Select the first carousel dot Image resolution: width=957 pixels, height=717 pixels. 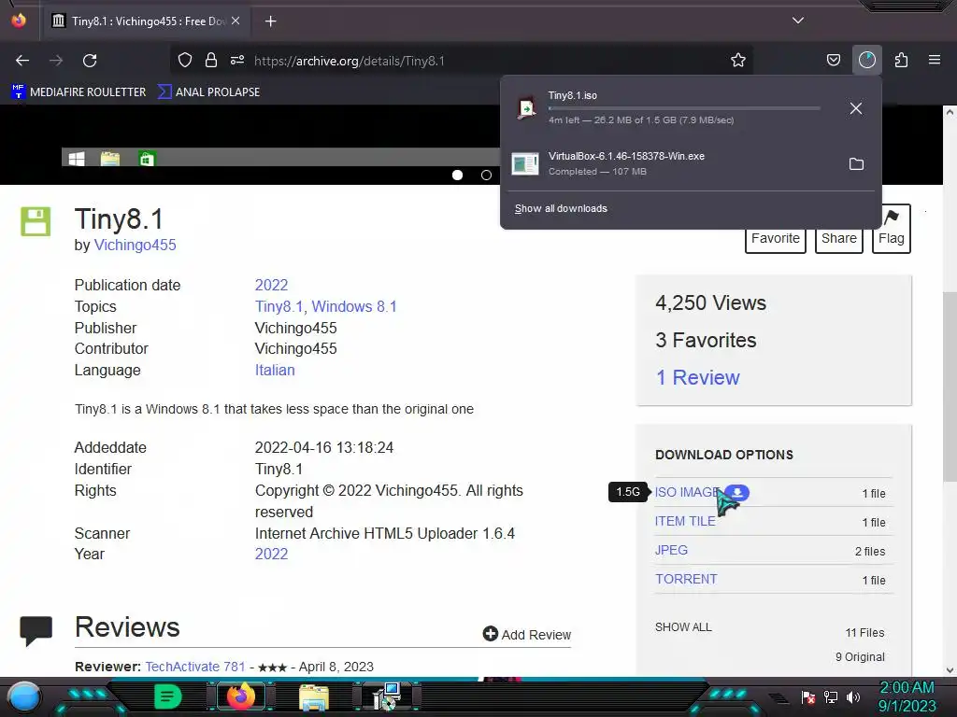click(457, 175)
